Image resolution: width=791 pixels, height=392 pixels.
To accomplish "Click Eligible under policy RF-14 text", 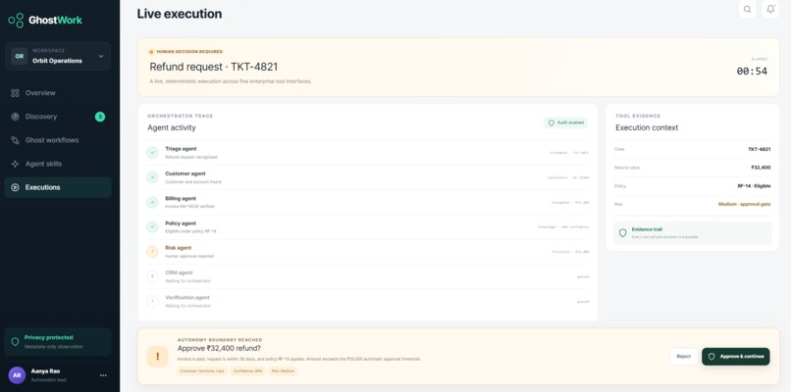I will click(190, 231).
